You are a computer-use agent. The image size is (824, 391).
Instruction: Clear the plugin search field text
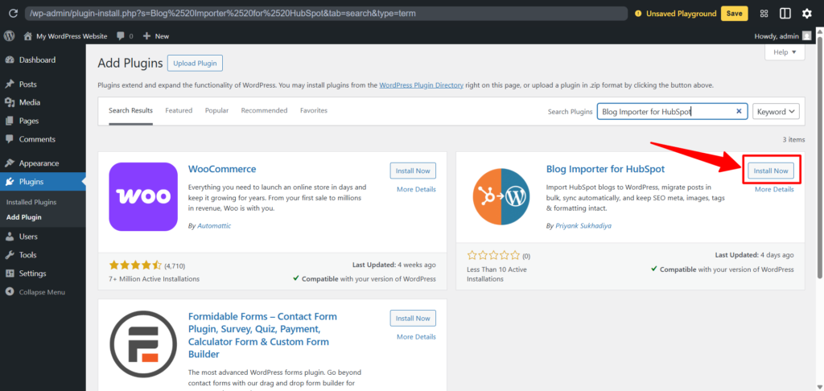click(x=739, y=112)
